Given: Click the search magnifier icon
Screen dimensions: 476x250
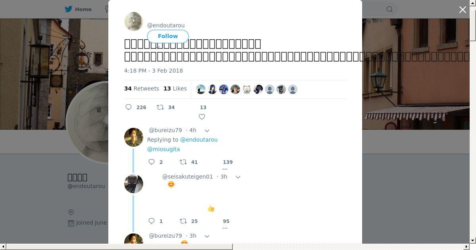Looking at the screenshot, I should [390, 9].
